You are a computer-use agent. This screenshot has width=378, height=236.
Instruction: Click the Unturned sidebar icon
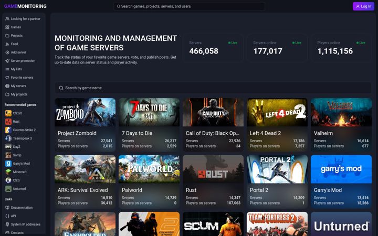click(x=8, y=189)
